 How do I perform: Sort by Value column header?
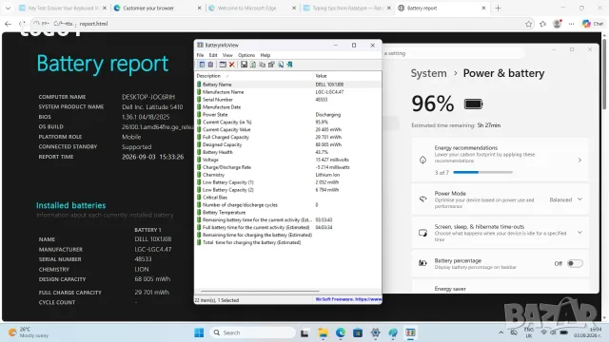(x=347, y=76)
